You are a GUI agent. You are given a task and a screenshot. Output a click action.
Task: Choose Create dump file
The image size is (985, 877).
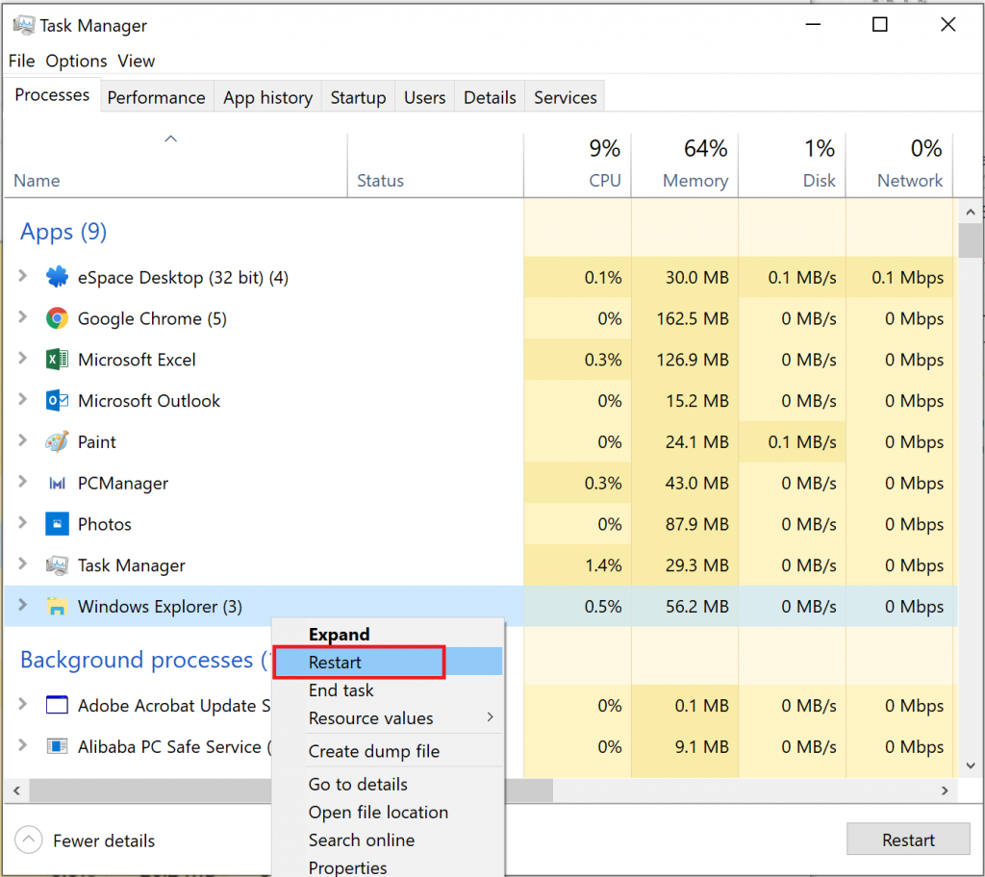389,751
